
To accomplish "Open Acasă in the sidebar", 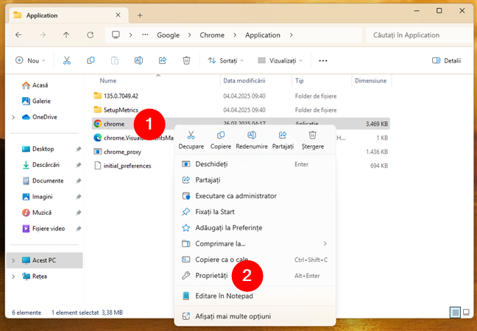I will pos(40,85).
